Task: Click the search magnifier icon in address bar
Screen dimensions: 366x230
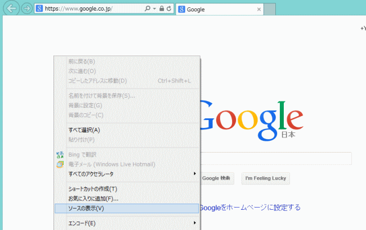Action: (x=148, y=8)
